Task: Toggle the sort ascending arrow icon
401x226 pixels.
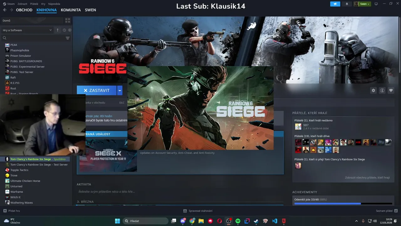Action: point(58,30)
